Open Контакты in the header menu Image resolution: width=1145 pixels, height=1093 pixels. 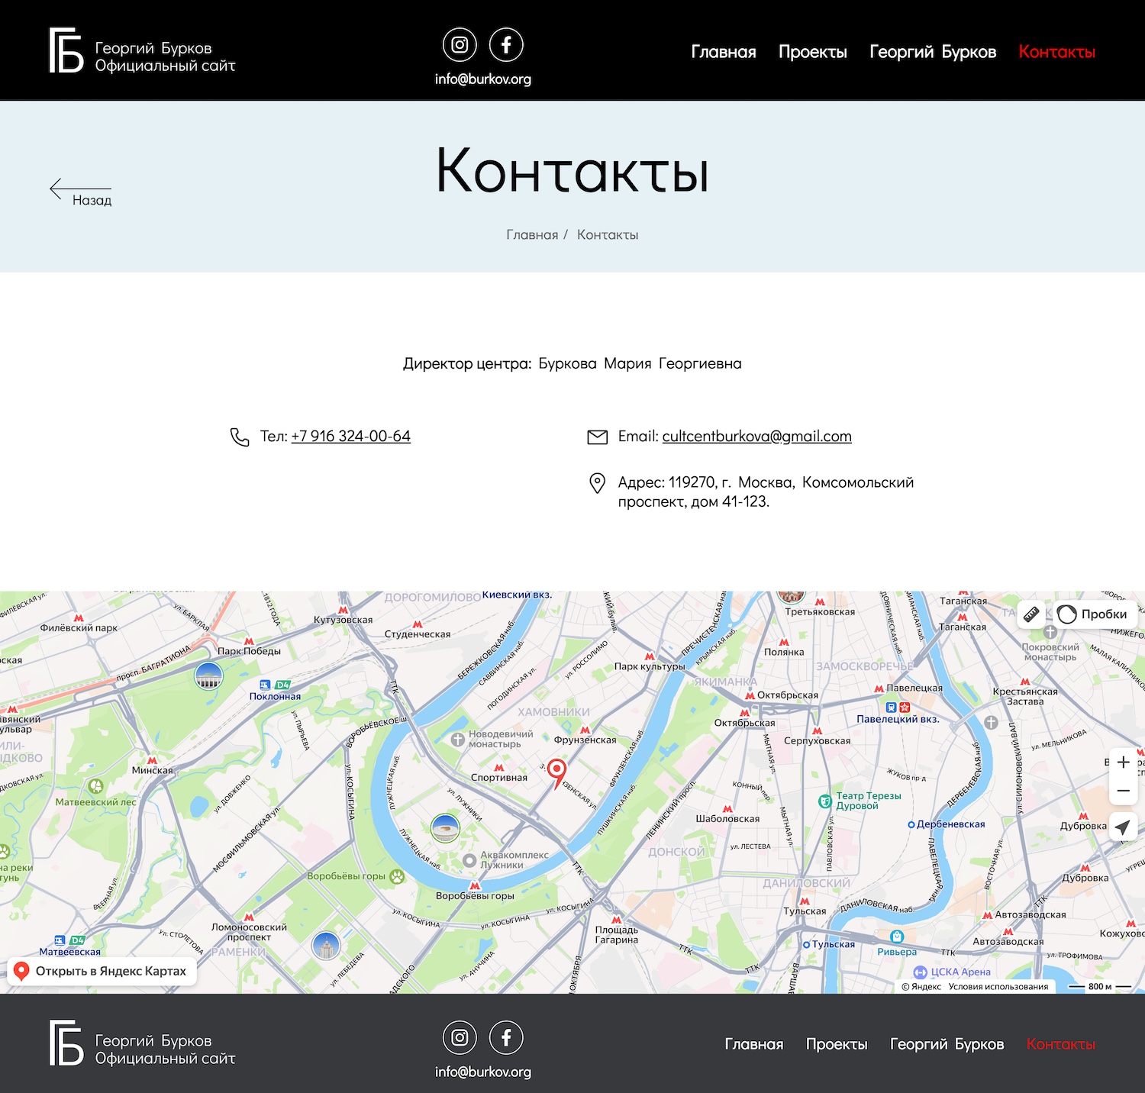1057,52
